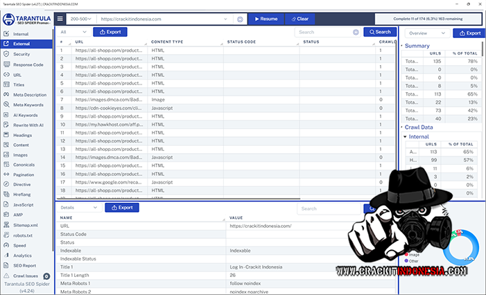
Task: Open the Details dropdown in lower panel
Action: click(x=78, y=207)
